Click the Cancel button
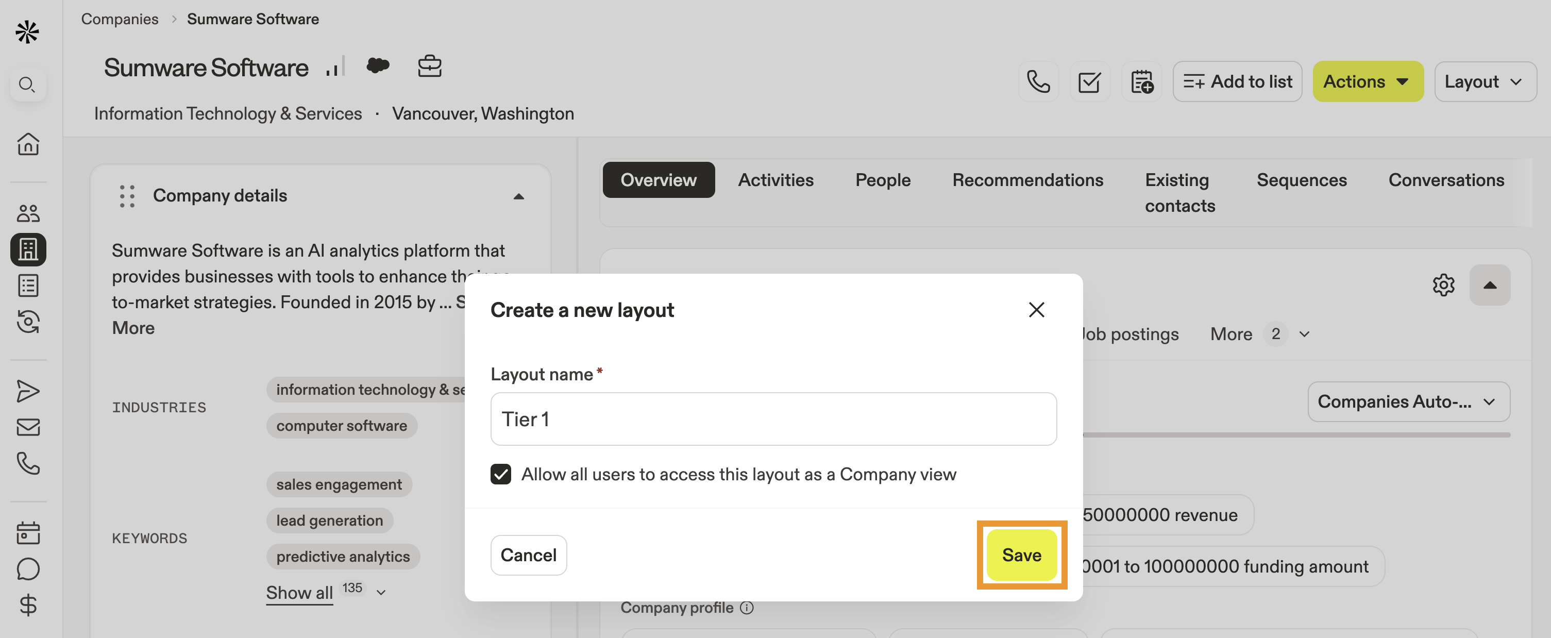This screenshot has height=638, width=1551. pos(528,555)
